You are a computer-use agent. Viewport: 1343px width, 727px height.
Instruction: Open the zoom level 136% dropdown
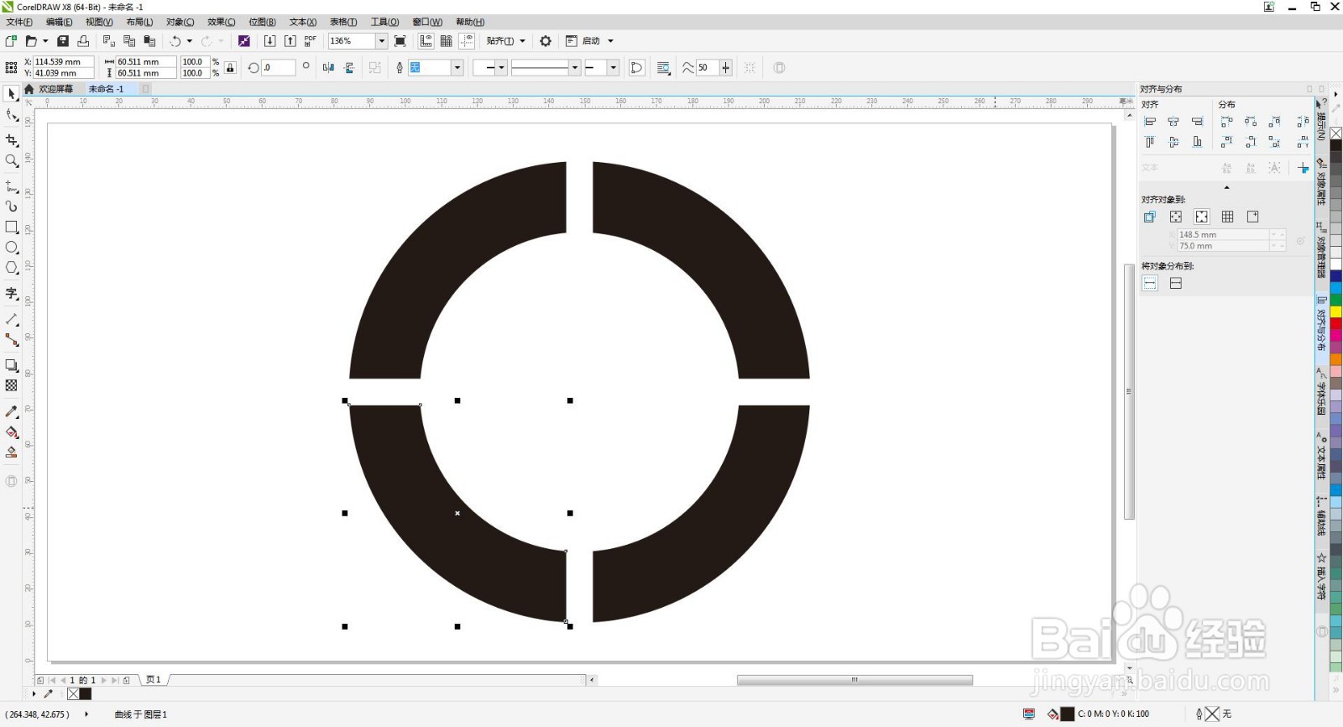click(382, 41)
